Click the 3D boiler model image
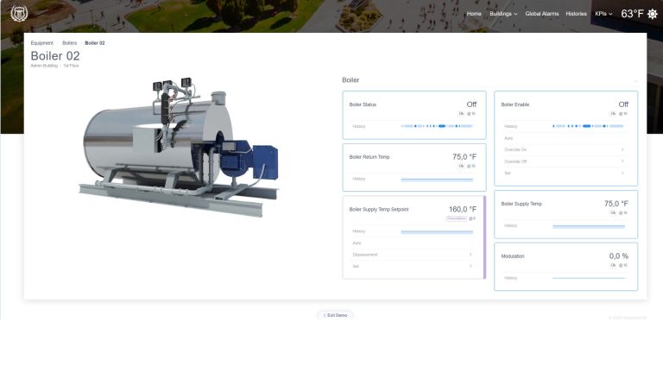The image size is (663, 373). pos(179,146)
